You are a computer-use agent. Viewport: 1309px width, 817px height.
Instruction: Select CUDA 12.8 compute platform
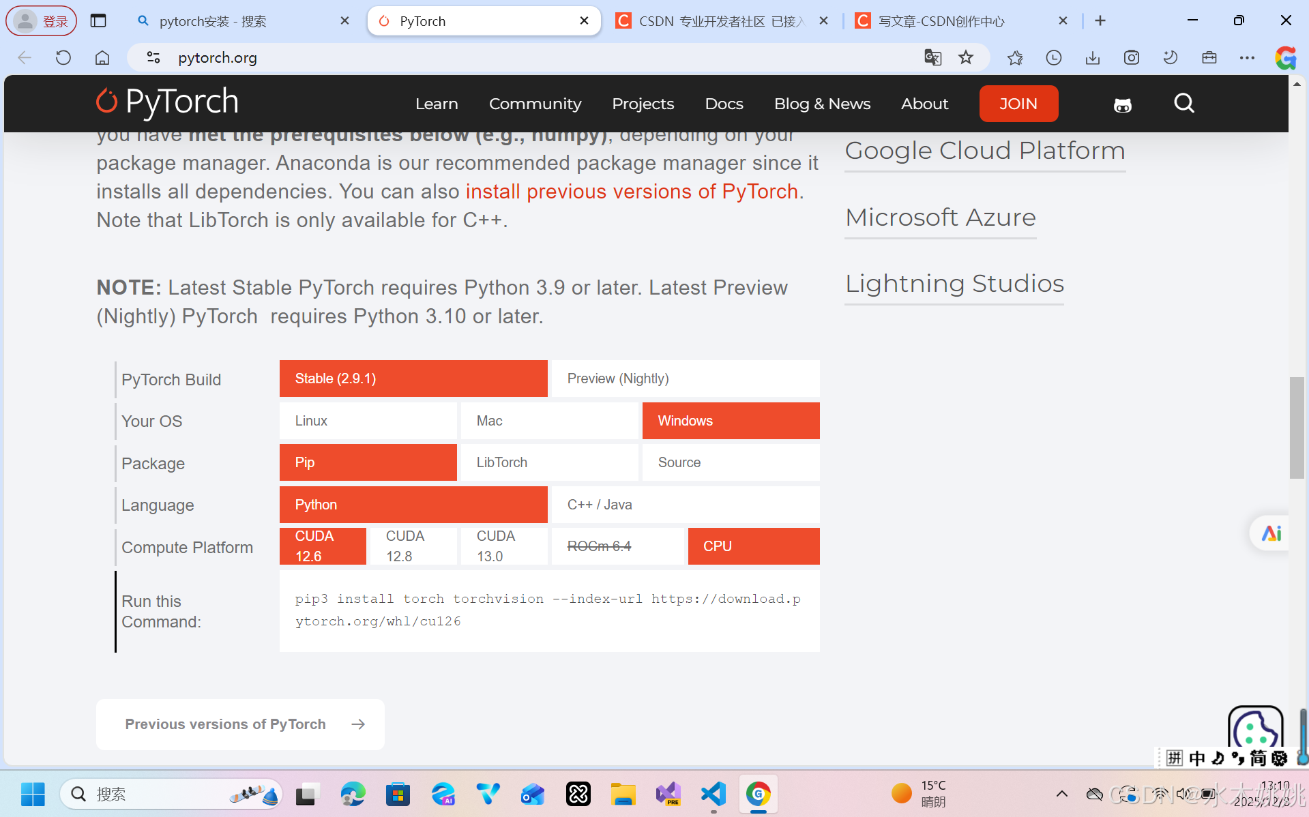(x=413, y=546)
